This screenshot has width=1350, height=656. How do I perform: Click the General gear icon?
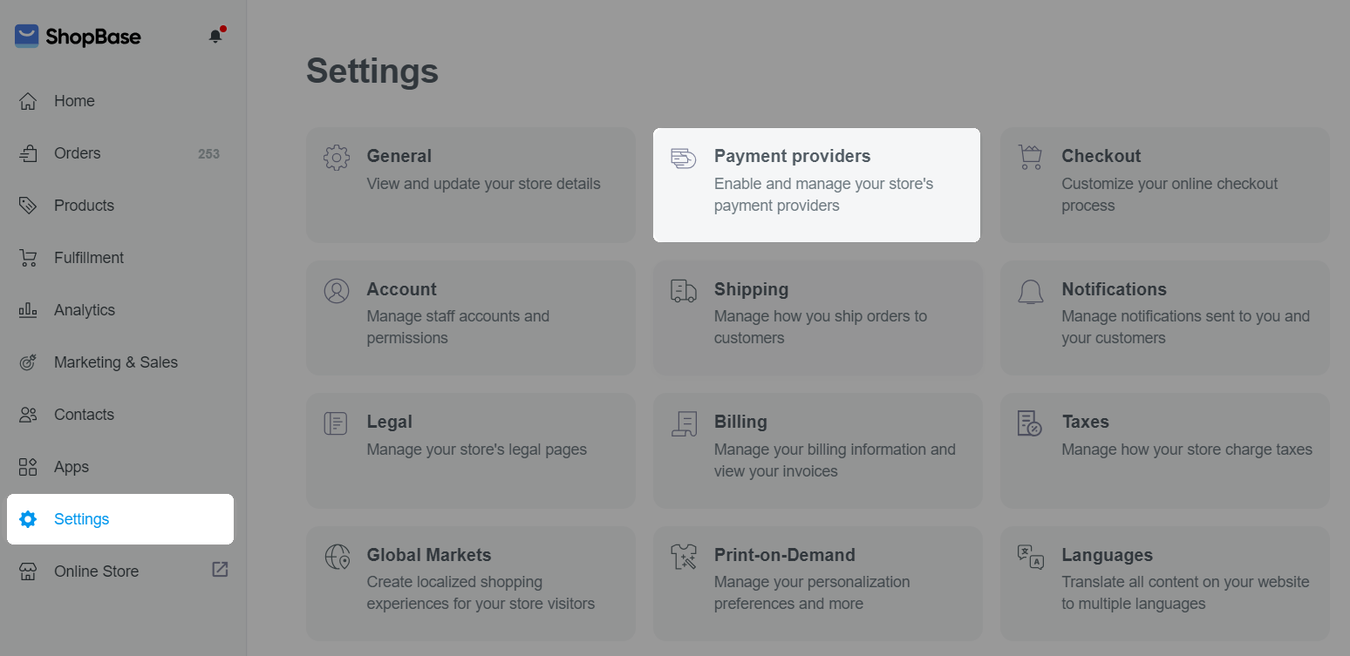click(337, 158)
